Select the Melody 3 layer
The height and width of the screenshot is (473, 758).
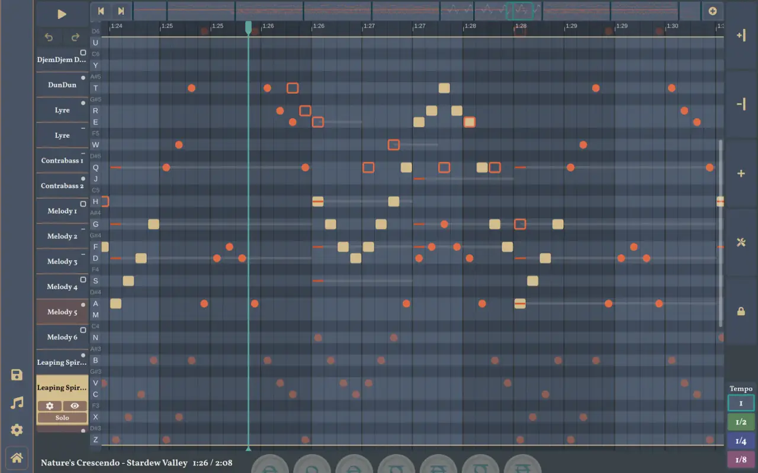pyautogui.click(x=62, y=261)
